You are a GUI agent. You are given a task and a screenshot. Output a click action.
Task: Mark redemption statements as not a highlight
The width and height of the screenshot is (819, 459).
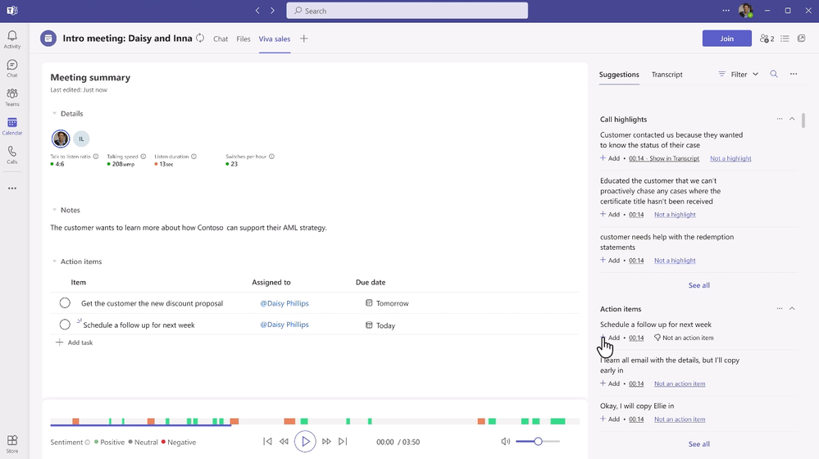click(675, 260)
